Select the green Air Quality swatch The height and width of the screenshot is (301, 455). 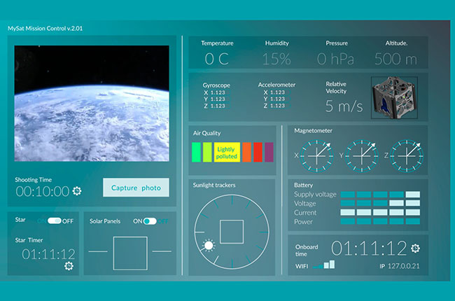tap(196, 152)
